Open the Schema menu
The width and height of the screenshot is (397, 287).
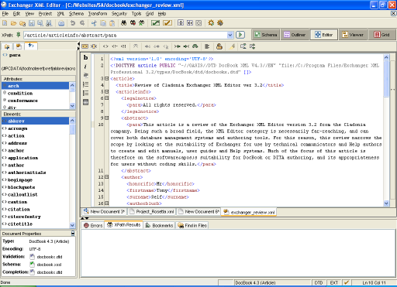click(76, 14)
